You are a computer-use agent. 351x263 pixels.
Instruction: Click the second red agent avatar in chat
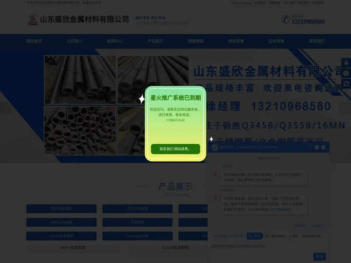[x=215, y=198]
